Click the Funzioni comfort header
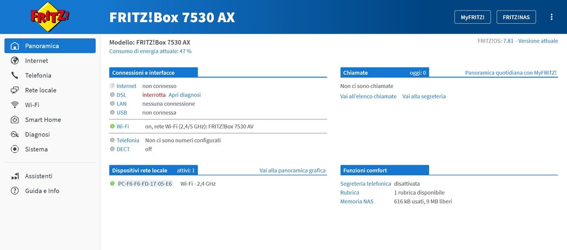567x250 pixels. [385, 170]
